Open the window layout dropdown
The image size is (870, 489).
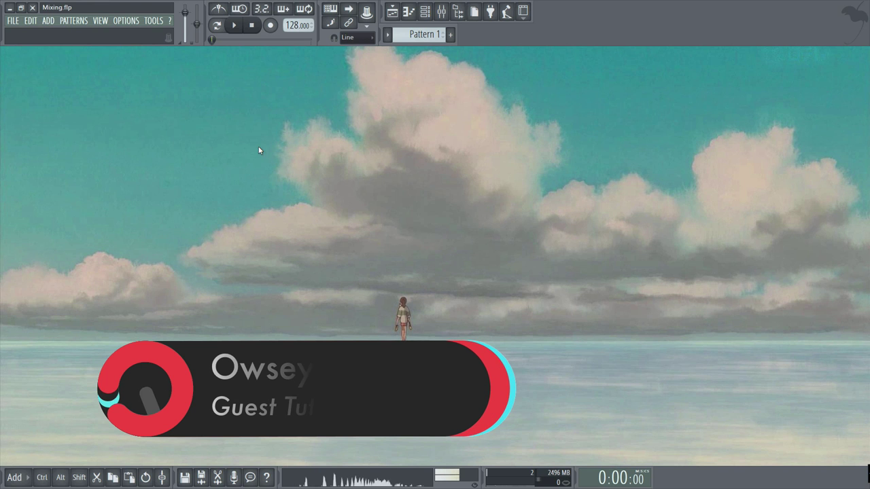pyautogui.click(x=523, y=12)
